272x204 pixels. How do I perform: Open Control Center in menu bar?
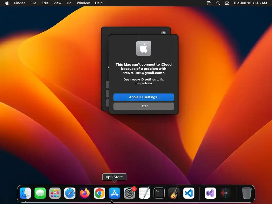pyautogui.click(x=227, y=3)
